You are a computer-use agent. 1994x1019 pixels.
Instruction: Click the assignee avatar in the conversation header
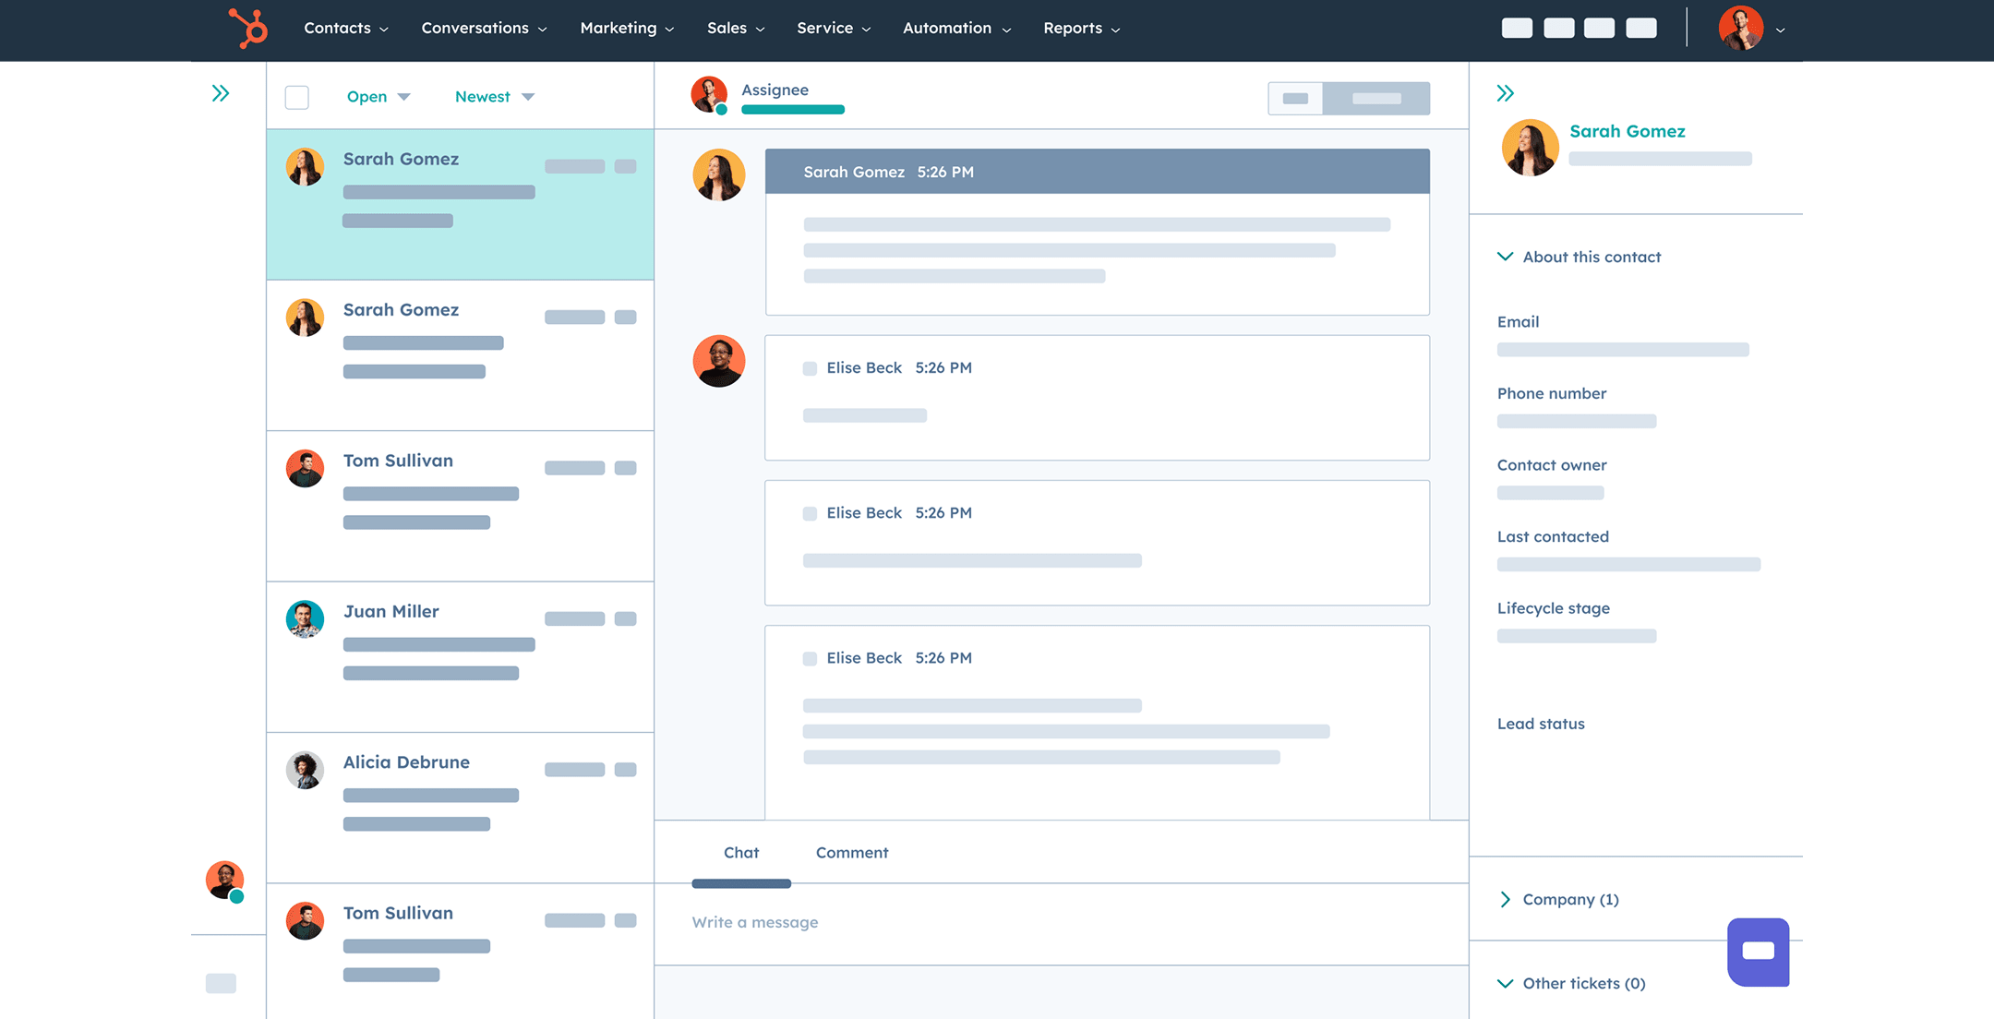(x=709, y=95)
